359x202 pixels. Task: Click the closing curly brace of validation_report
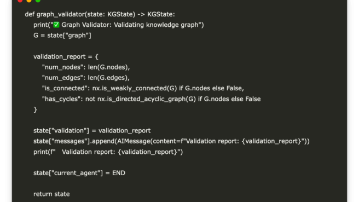click(35, 109)
